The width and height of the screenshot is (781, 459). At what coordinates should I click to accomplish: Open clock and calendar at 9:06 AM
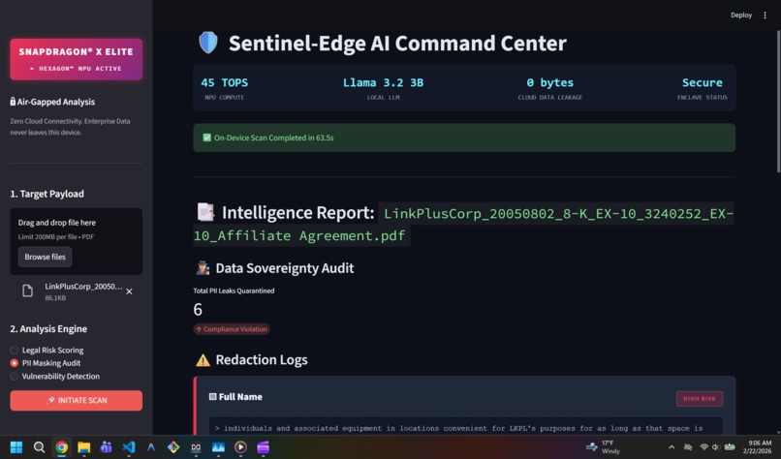click(x=757, y=447)
